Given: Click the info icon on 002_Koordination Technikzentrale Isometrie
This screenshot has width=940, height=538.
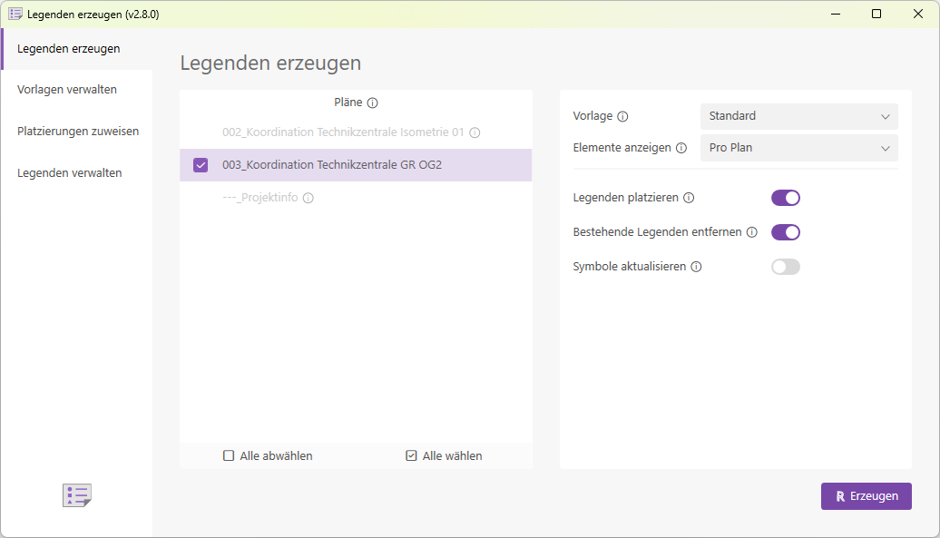Looking at the screenshot, I should [475, 132].
